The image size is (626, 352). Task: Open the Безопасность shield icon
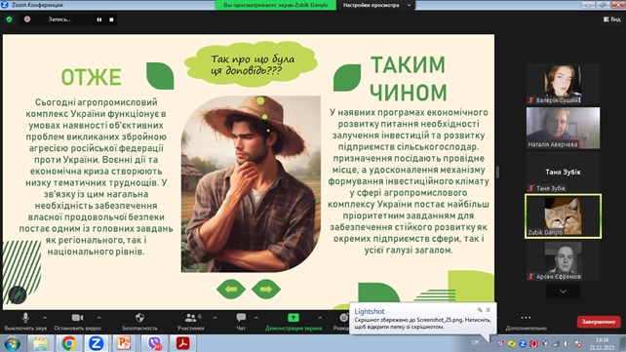(139, 318)
